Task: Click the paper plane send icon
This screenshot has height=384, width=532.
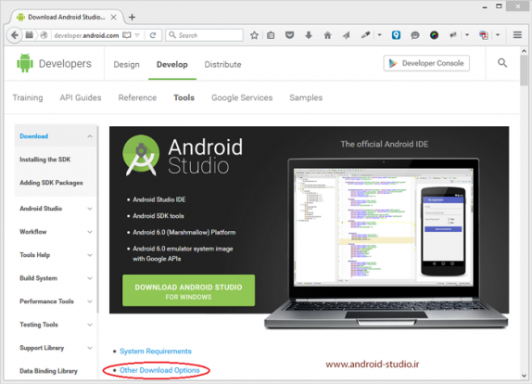Action: (x=346, y=35)
